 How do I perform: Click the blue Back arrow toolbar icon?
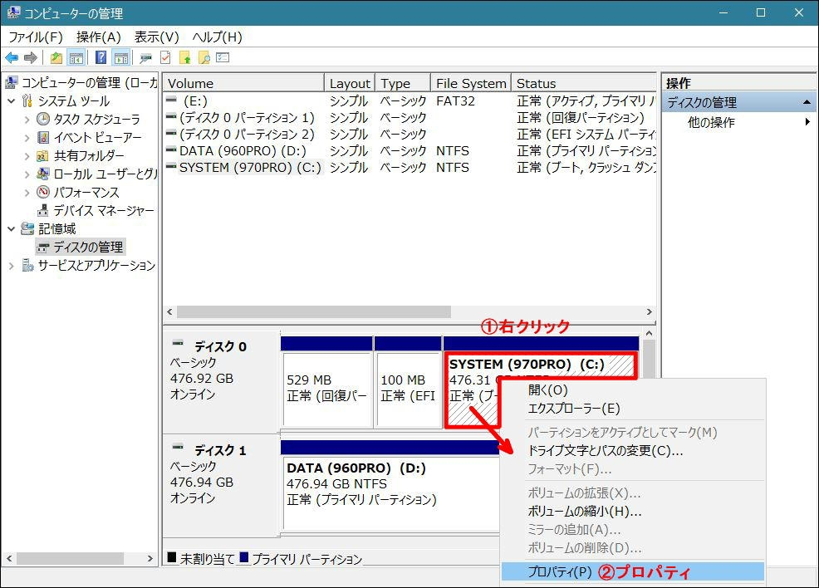(12, 57)
